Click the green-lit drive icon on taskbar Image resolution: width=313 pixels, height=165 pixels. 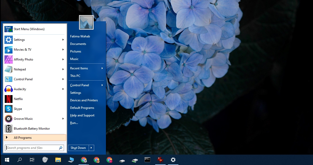[135, 160]
